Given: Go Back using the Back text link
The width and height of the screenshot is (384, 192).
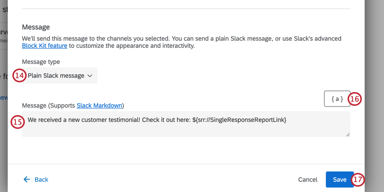Looking at the screenshot, I should pyautogui.click(x=41, y=179).
